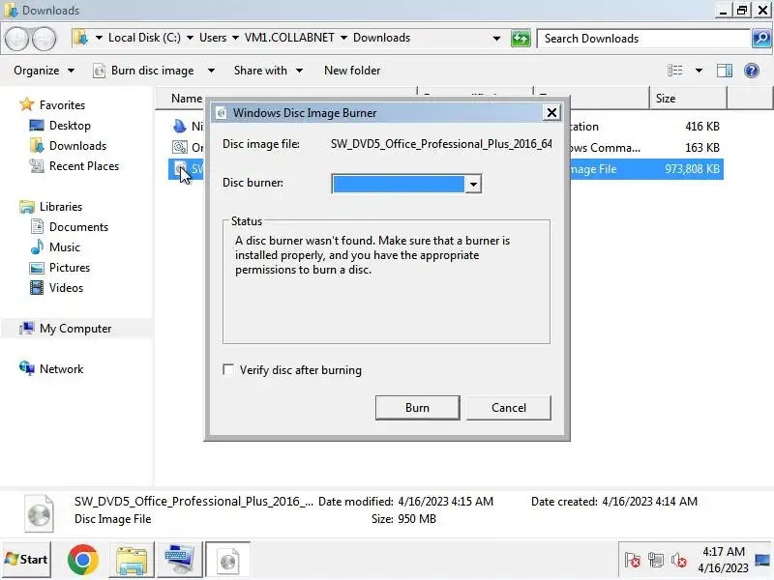Expand the Organize menu arrow

(x=71, y=71)
